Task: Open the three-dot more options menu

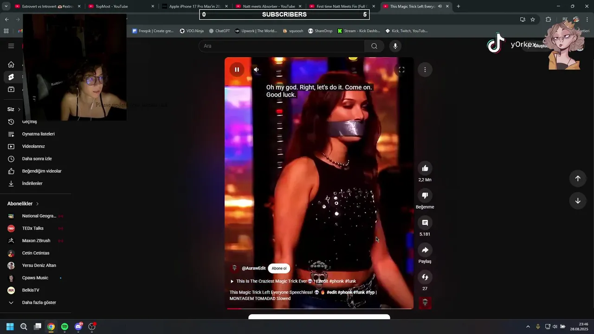Action: click(x=425, y=70)
